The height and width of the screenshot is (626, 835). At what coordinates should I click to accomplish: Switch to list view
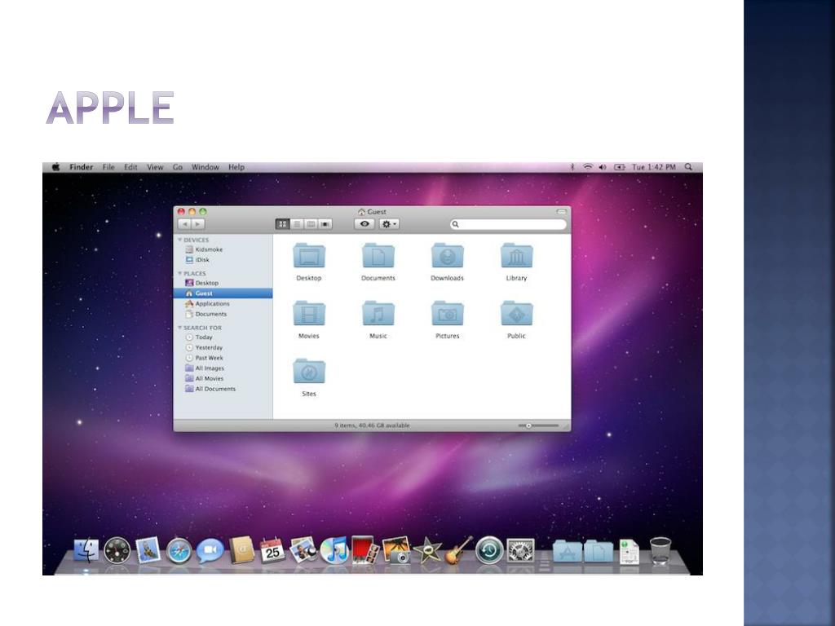coord(297,224)
